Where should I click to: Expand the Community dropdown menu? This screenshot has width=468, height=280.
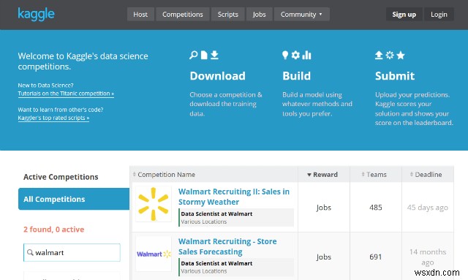(301, 15)
